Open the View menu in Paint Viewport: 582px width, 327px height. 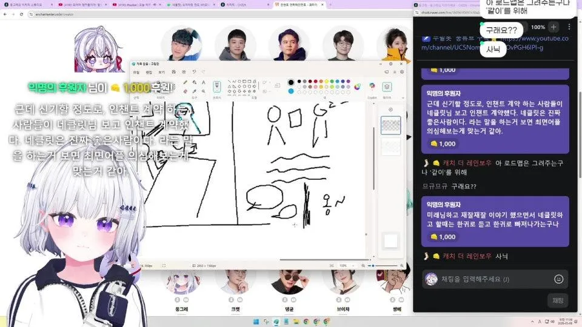161,72
